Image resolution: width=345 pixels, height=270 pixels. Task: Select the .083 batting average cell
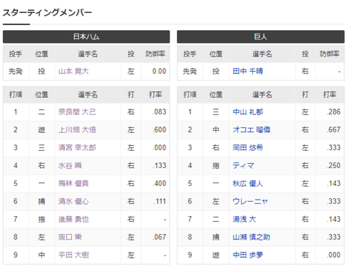coord(160,112)
